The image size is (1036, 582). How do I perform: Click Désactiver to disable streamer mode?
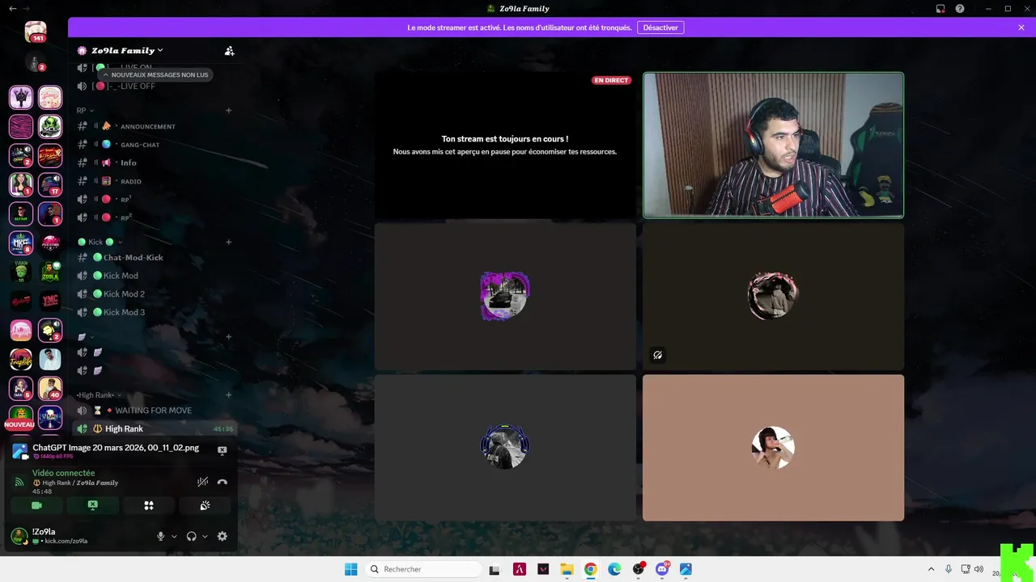[x=660, y=27]
